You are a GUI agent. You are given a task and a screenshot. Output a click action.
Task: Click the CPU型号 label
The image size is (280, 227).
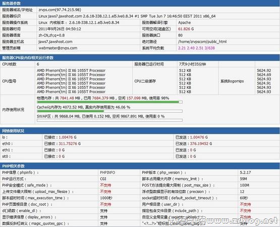(x=9, y=81)
